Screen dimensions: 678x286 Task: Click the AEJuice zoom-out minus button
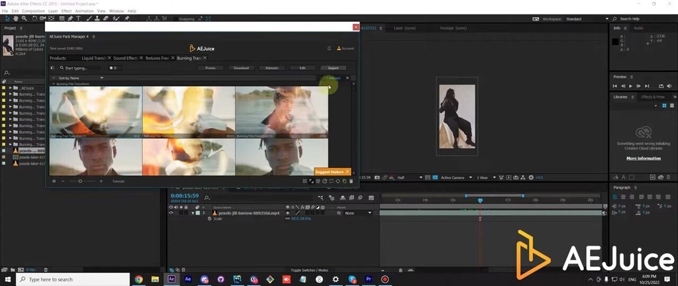pos(63,181)
